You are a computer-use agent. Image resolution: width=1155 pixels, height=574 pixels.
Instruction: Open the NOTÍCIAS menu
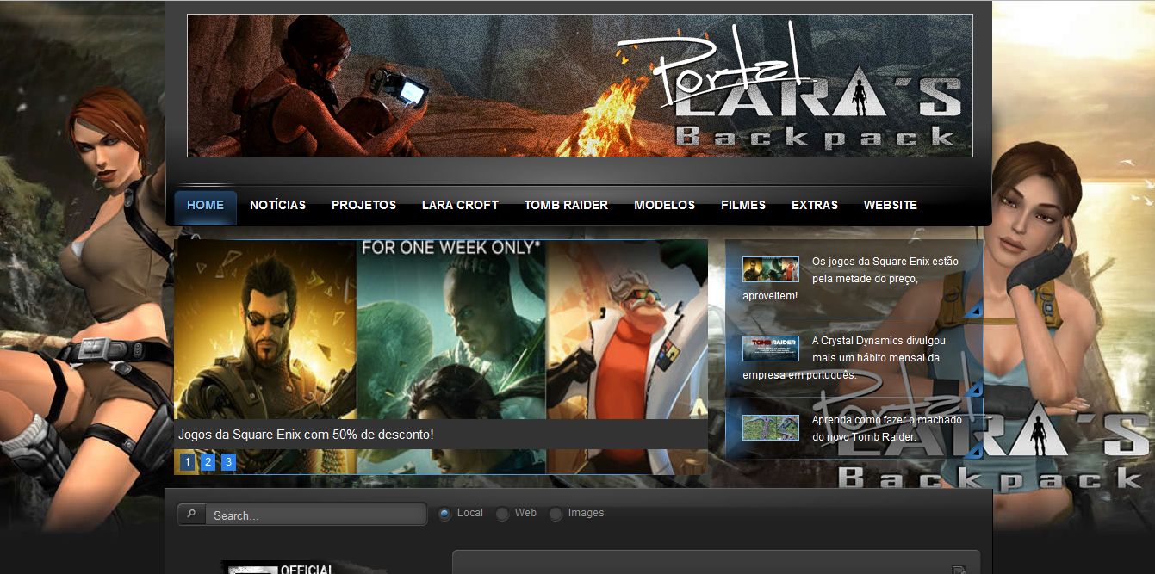[x=277, y=206]
